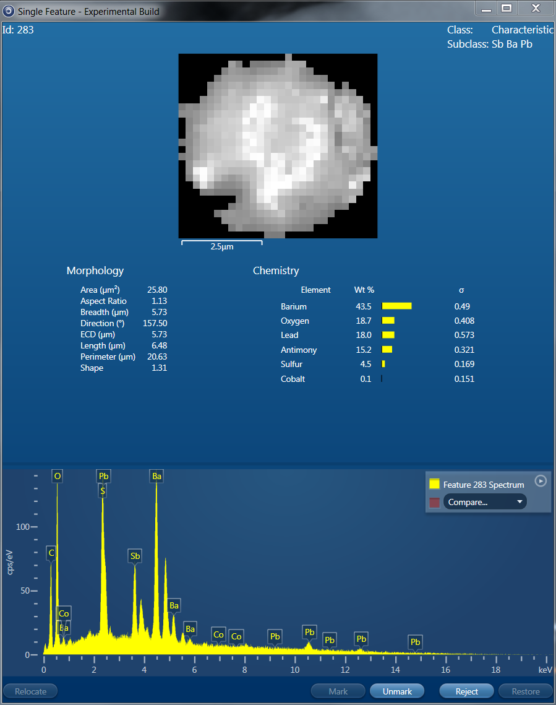Click the C peak label marker
Viewport: 556px width, 705px height.
(51, 552)
